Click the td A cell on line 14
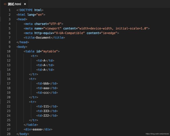 45,70
